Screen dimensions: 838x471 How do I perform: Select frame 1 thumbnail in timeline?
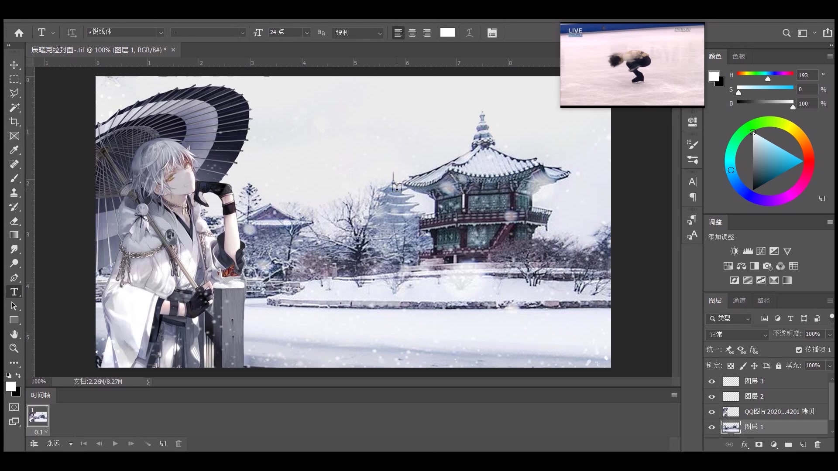38,416
